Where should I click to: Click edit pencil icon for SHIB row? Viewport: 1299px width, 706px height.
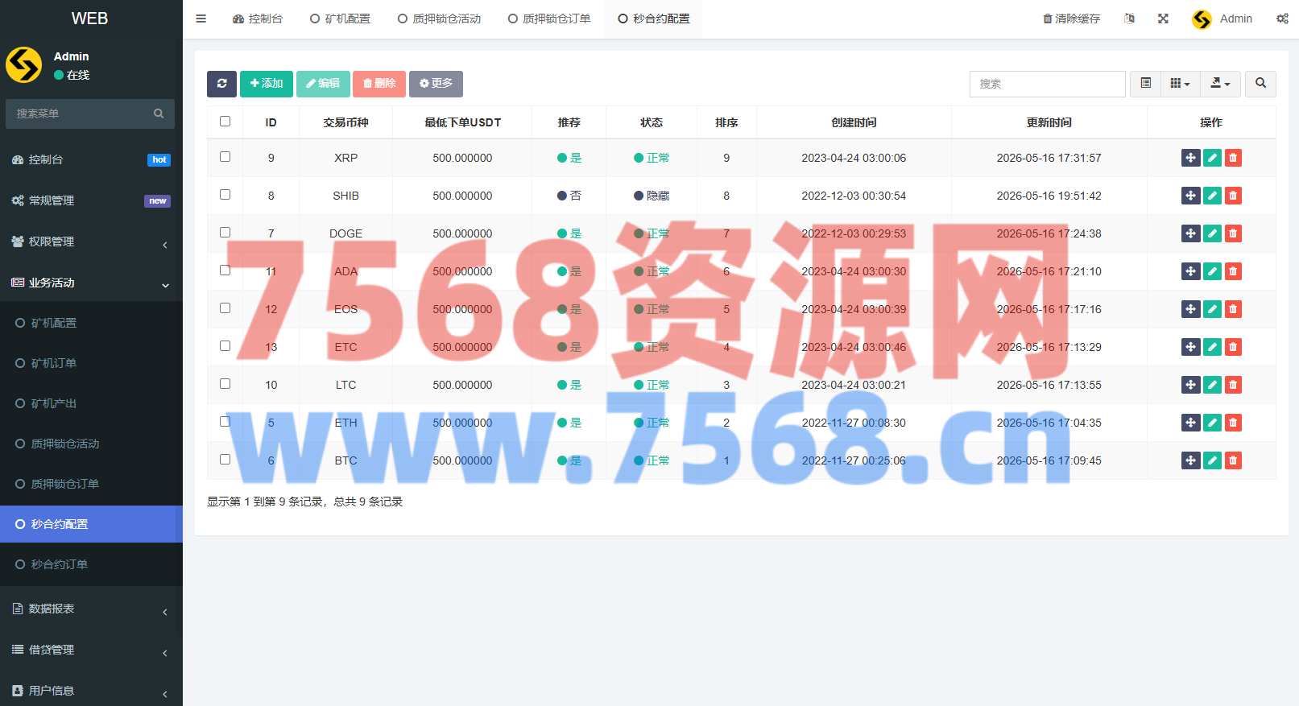tap(1212, 196)
